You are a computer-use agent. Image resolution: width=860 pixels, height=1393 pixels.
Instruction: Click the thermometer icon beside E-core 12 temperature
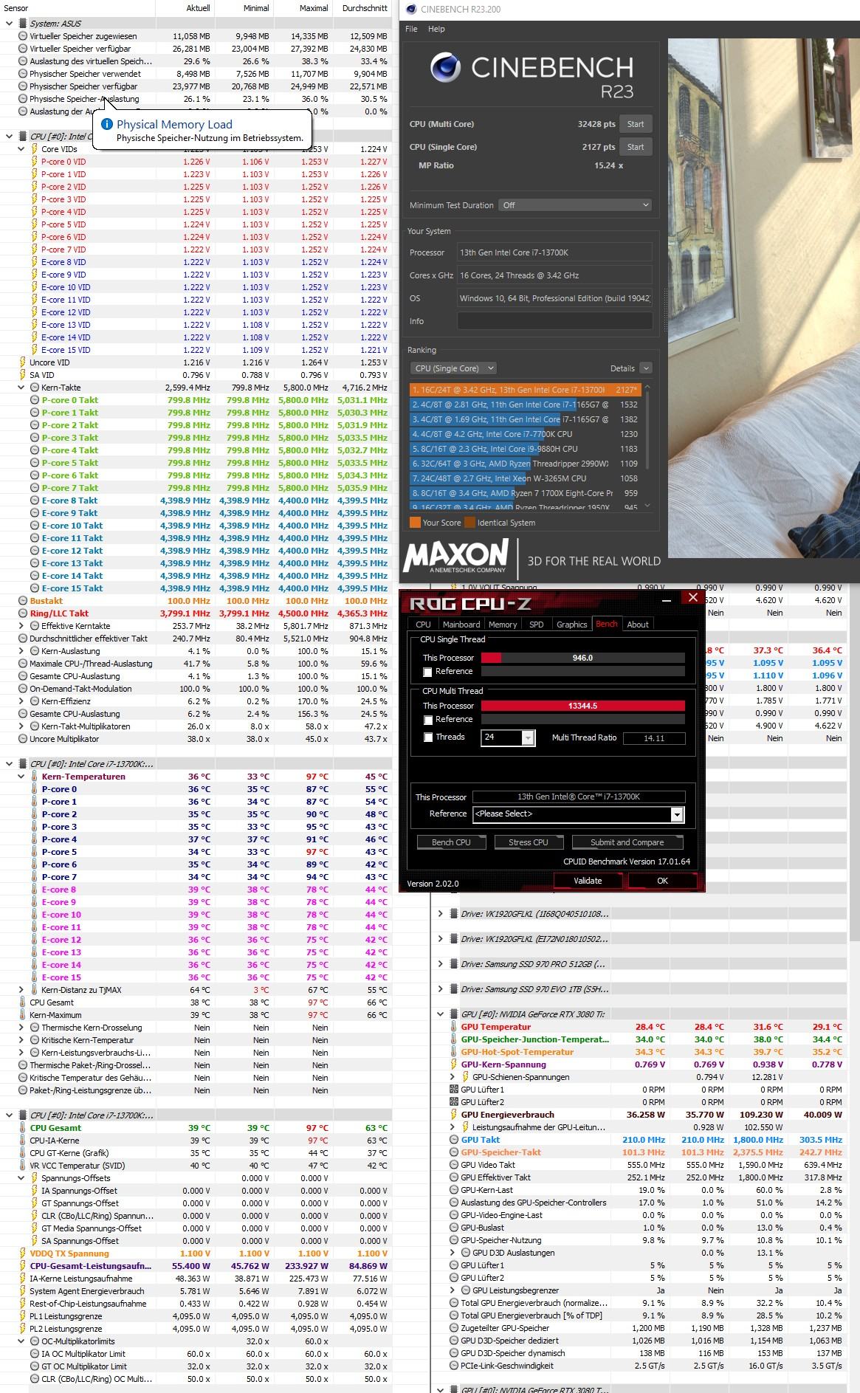(34, 940)
